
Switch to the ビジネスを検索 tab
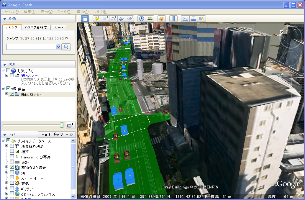[36, 28]
